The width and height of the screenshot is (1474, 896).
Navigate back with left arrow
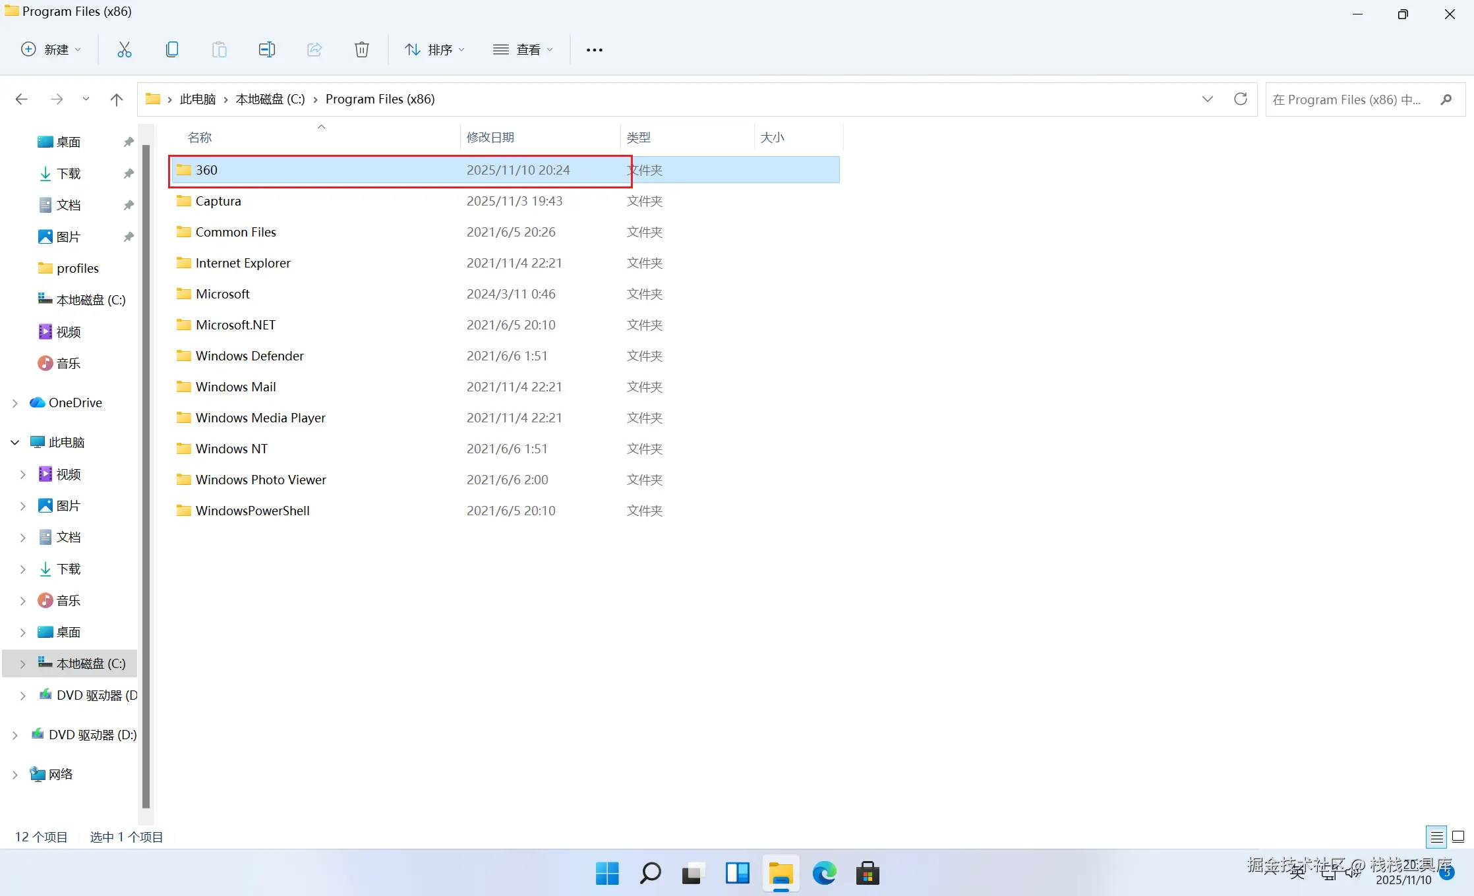pyautogui.click(x=22, y=99)
